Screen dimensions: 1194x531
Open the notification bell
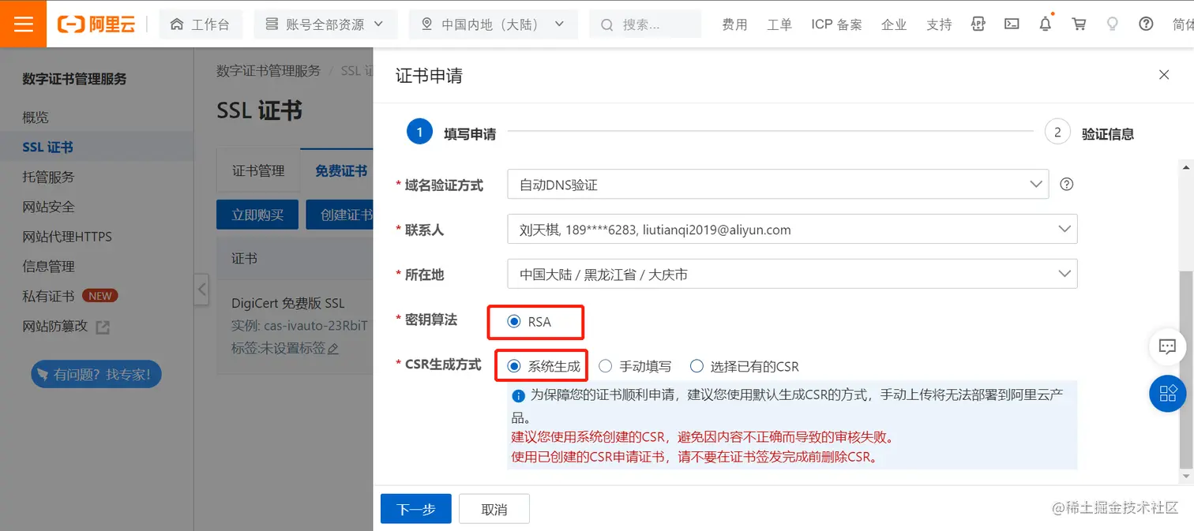(x=1046, y=24)
